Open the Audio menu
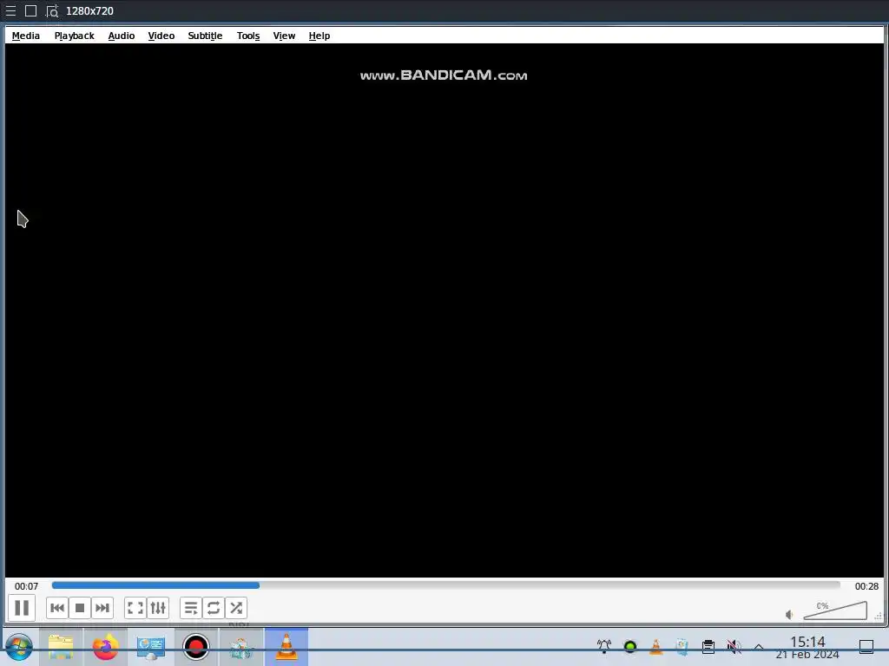 click(122, 36)
